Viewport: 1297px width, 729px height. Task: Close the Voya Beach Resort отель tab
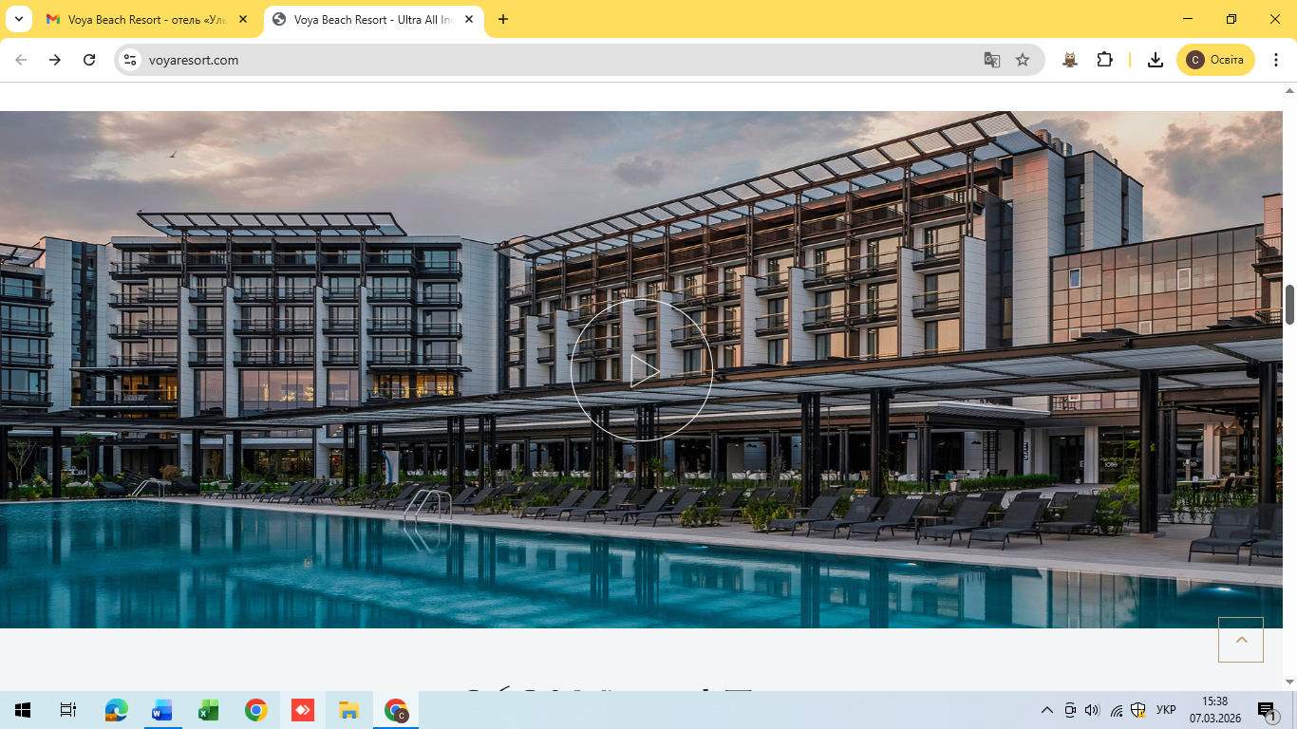click(244, 19)
